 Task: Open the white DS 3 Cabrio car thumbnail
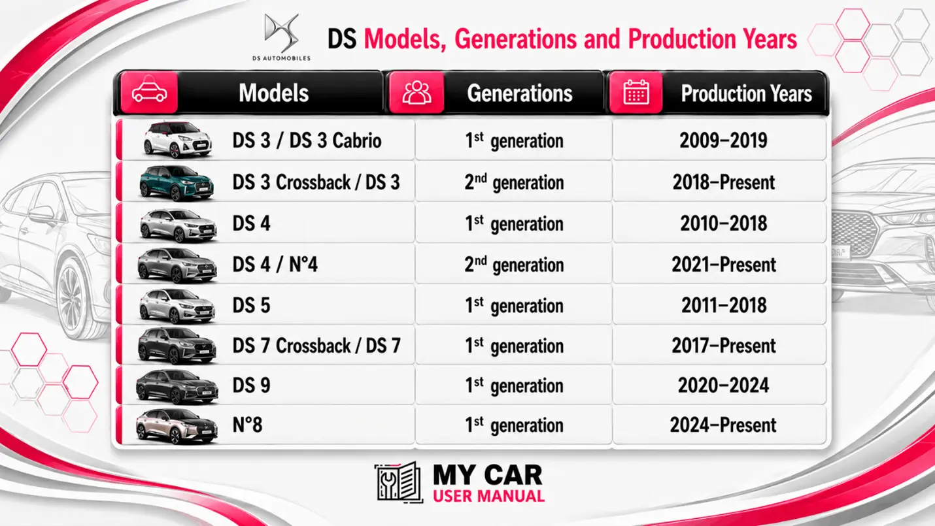click(x=177, y=140)
